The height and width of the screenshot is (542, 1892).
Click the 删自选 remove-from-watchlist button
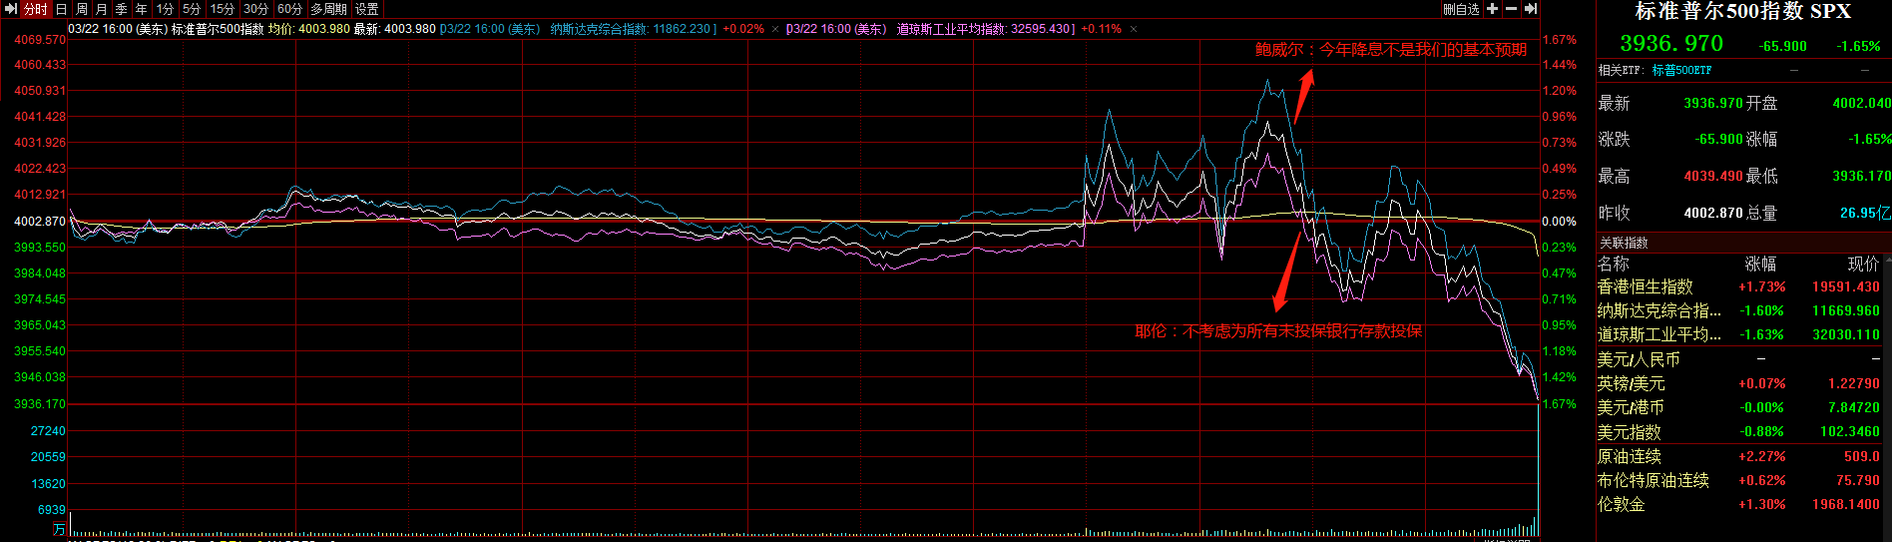point(1461,9)
